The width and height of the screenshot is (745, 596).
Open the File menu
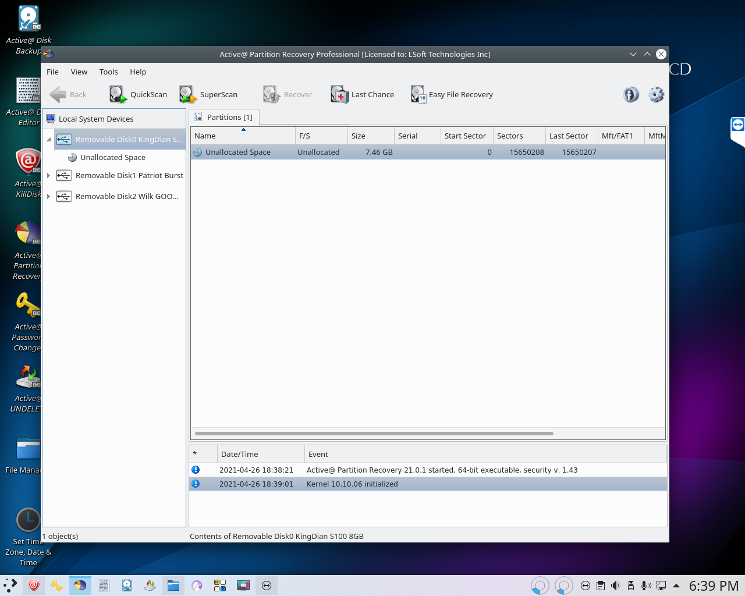tap(52, 72)
